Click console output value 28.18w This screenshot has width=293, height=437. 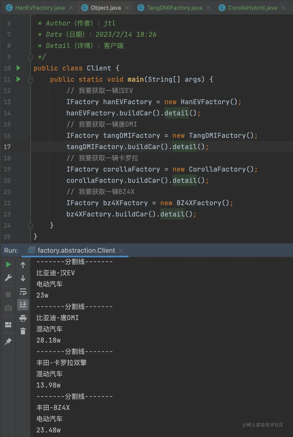click(x=48, y=340)
